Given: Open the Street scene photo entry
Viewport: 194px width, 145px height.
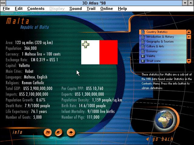Looking at the screenshot, I should 163,61.
